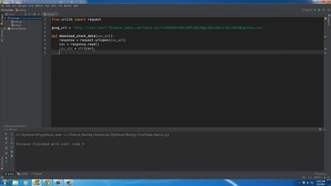Toggle the Project side tool window tab
This screenshot has width=331, height=186.
point(2,20)
